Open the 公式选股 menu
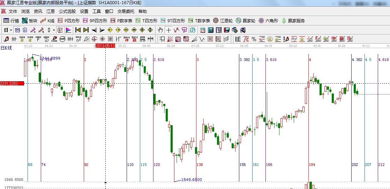 coord(67,12)
